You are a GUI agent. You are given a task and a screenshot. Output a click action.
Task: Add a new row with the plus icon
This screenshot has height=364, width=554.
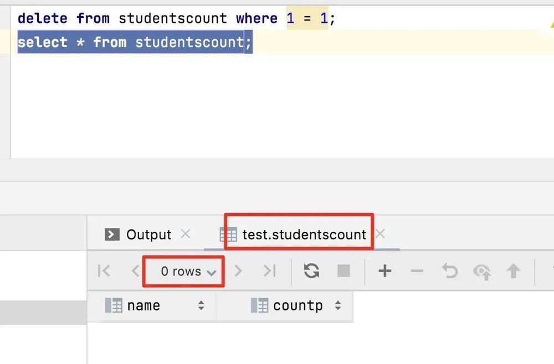(x=384, y=271)
